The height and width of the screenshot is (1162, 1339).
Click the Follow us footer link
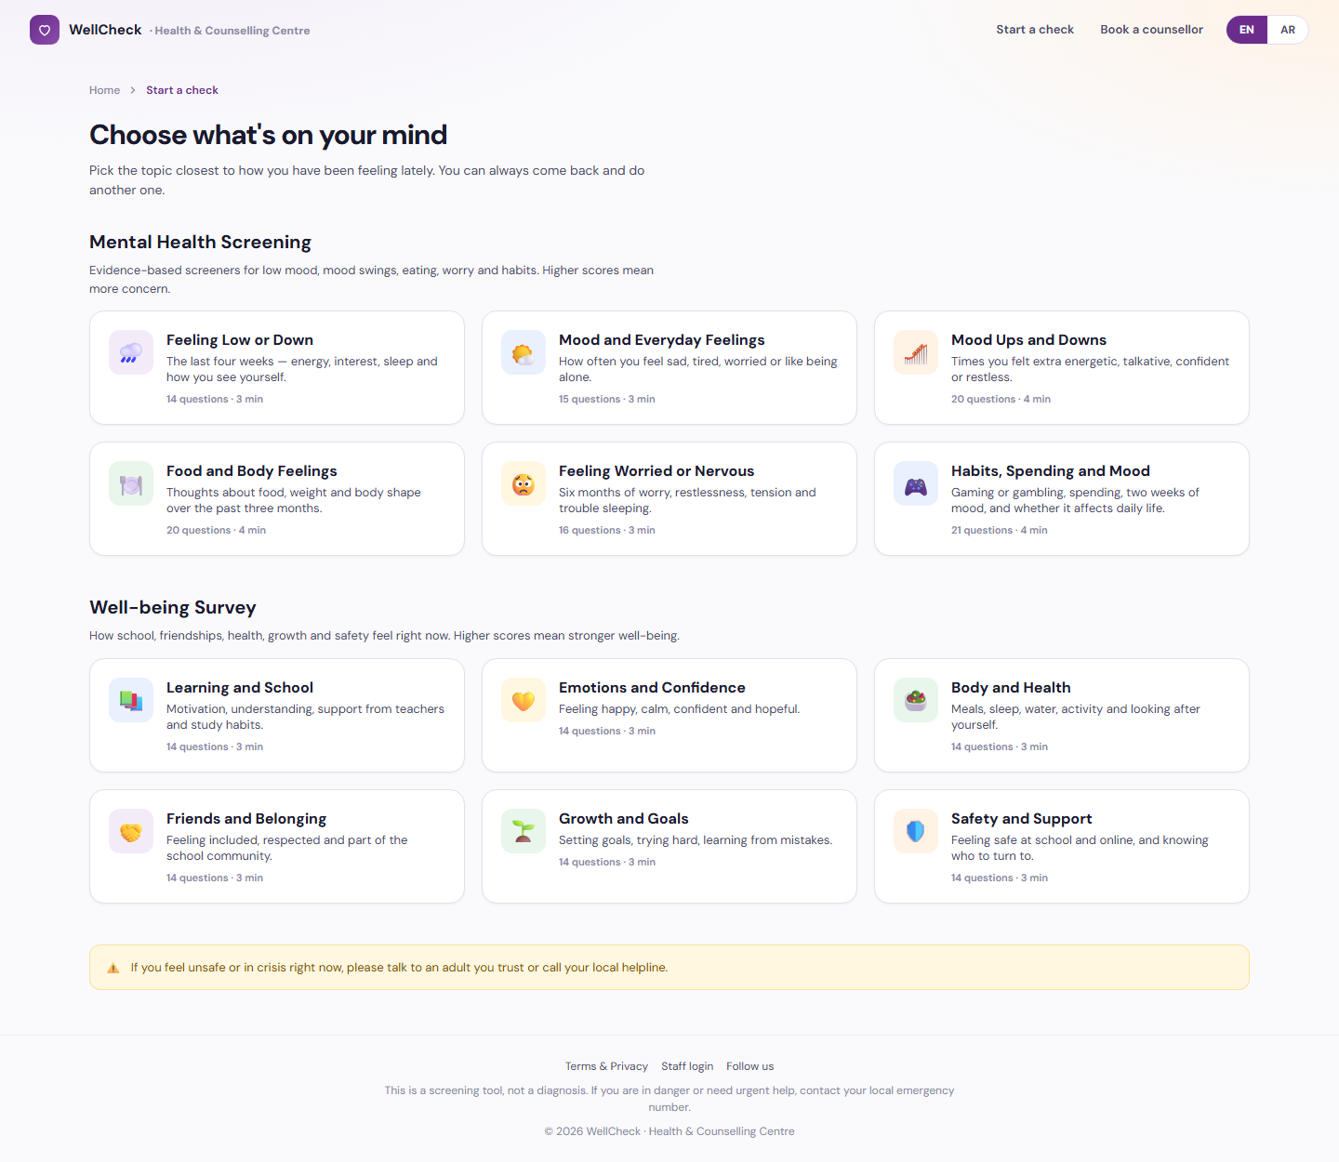point(749,1066)
